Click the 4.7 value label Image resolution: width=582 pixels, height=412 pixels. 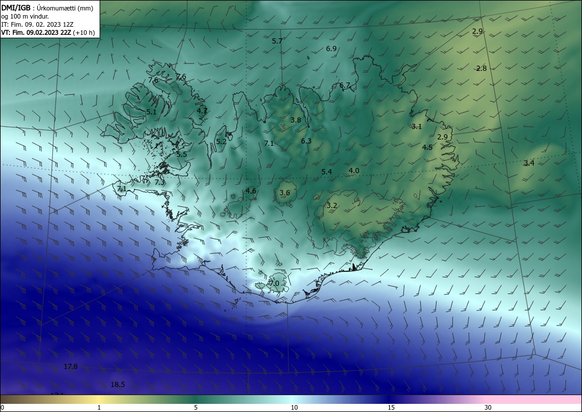click(202, 110)
